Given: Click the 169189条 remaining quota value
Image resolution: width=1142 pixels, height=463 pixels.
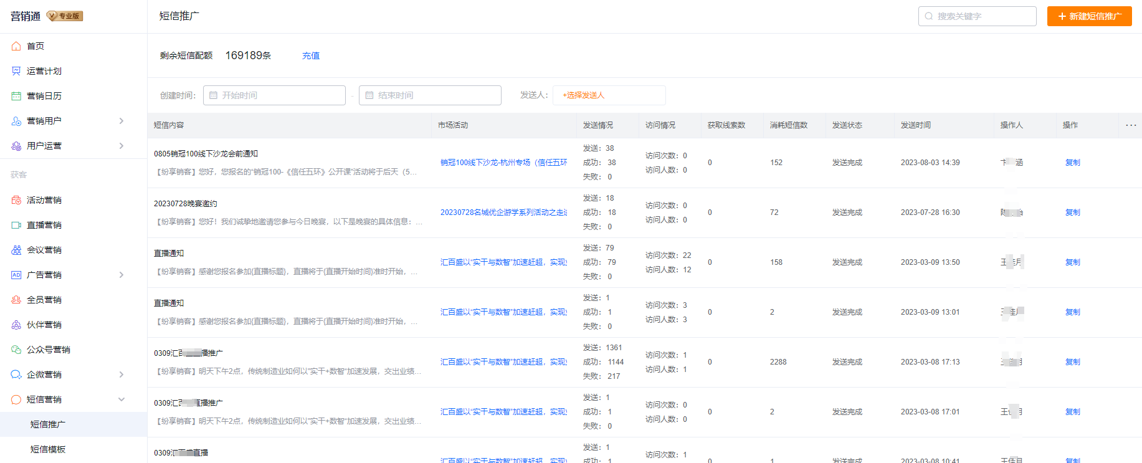Looking at the screenshot, I should [x=248, y=55].
